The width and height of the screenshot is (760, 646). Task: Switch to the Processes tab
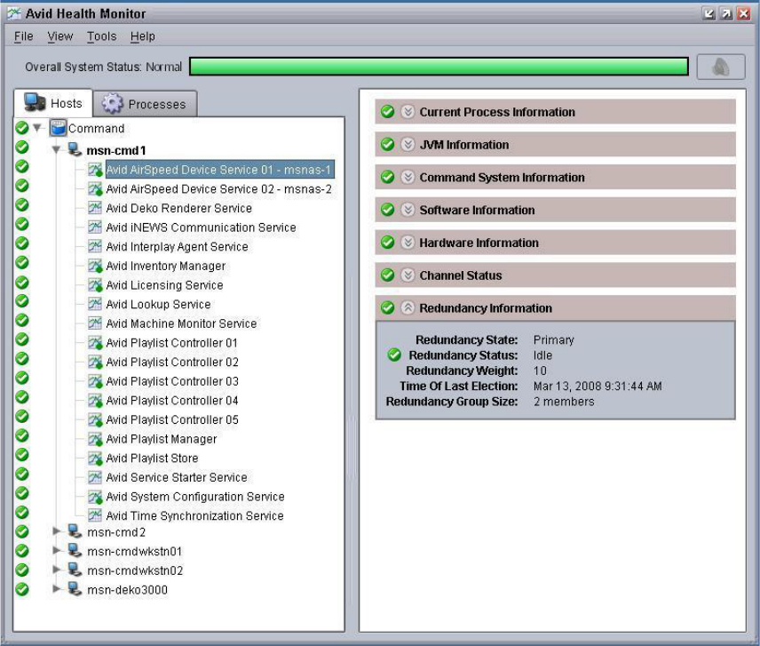click(x=145, y=104)
